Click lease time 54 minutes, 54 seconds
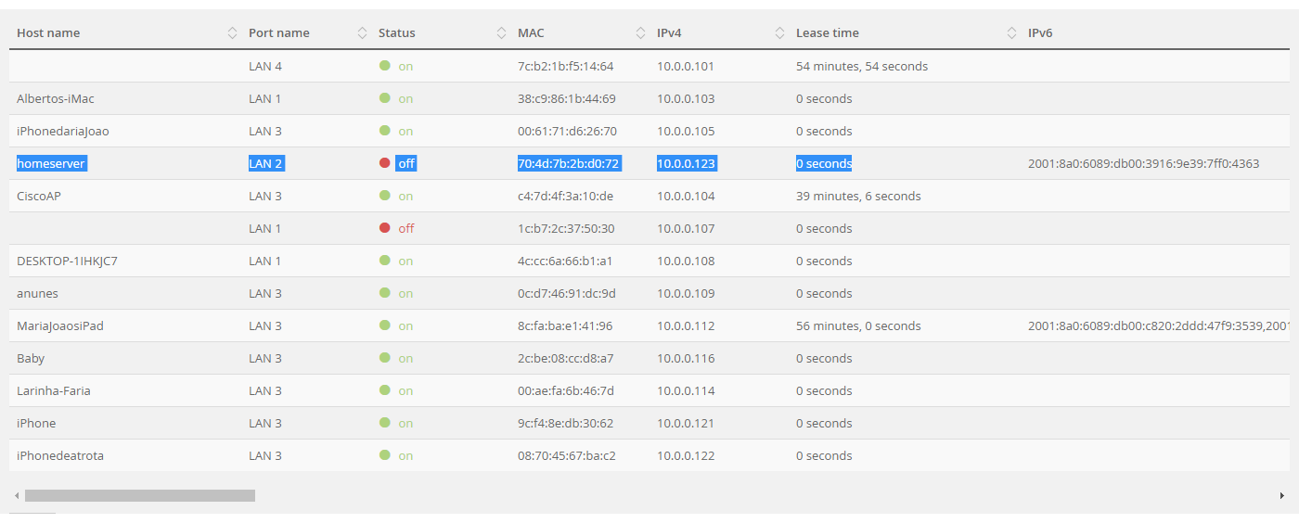Screen dimensions: 1299x523 pyautogui.click(x=862, y=66)
